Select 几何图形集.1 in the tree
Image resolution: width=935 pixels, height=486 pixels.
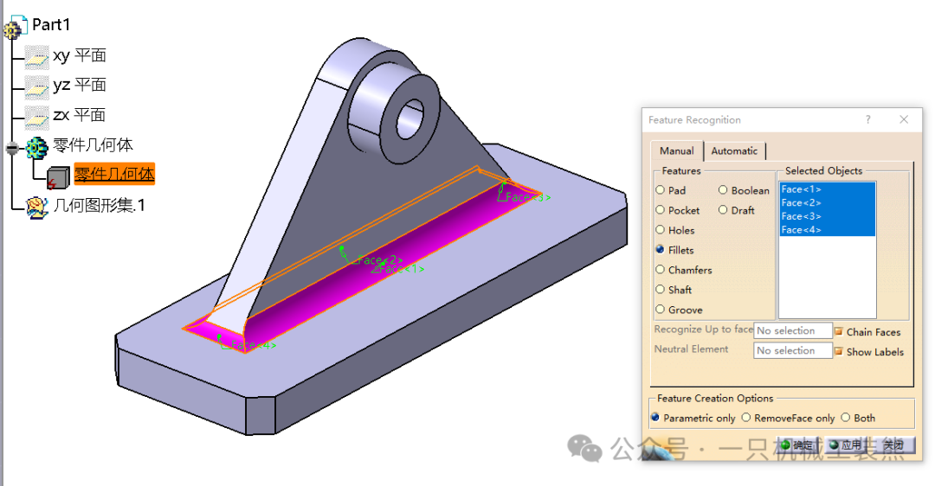[x=99, y=206]
